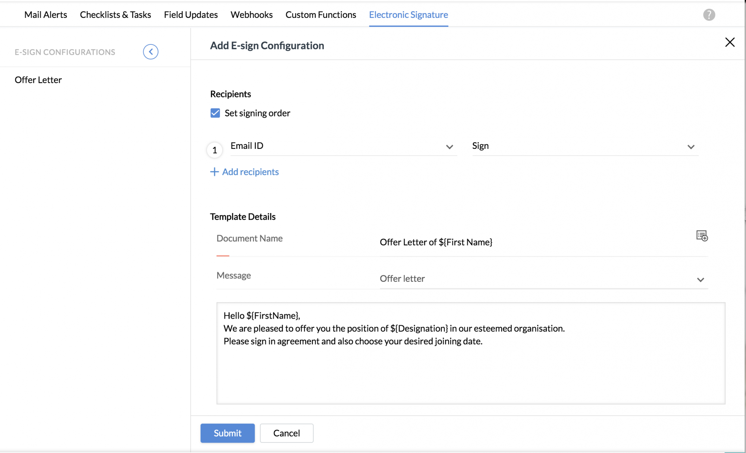
Task: Select Offer Letter configuration in sidebar
Action: pos(38,80)
